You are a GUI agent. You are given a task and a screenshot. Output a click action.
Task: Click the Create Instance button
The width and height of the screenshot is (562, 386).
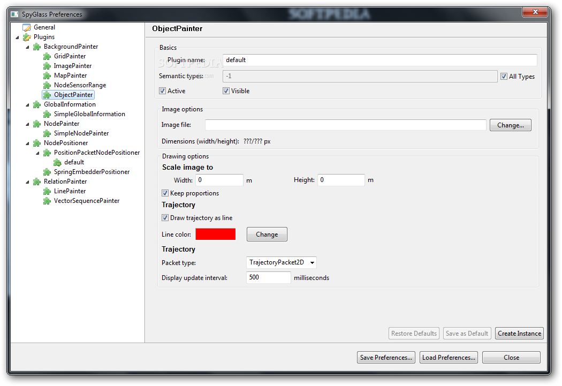pos(519,334)
